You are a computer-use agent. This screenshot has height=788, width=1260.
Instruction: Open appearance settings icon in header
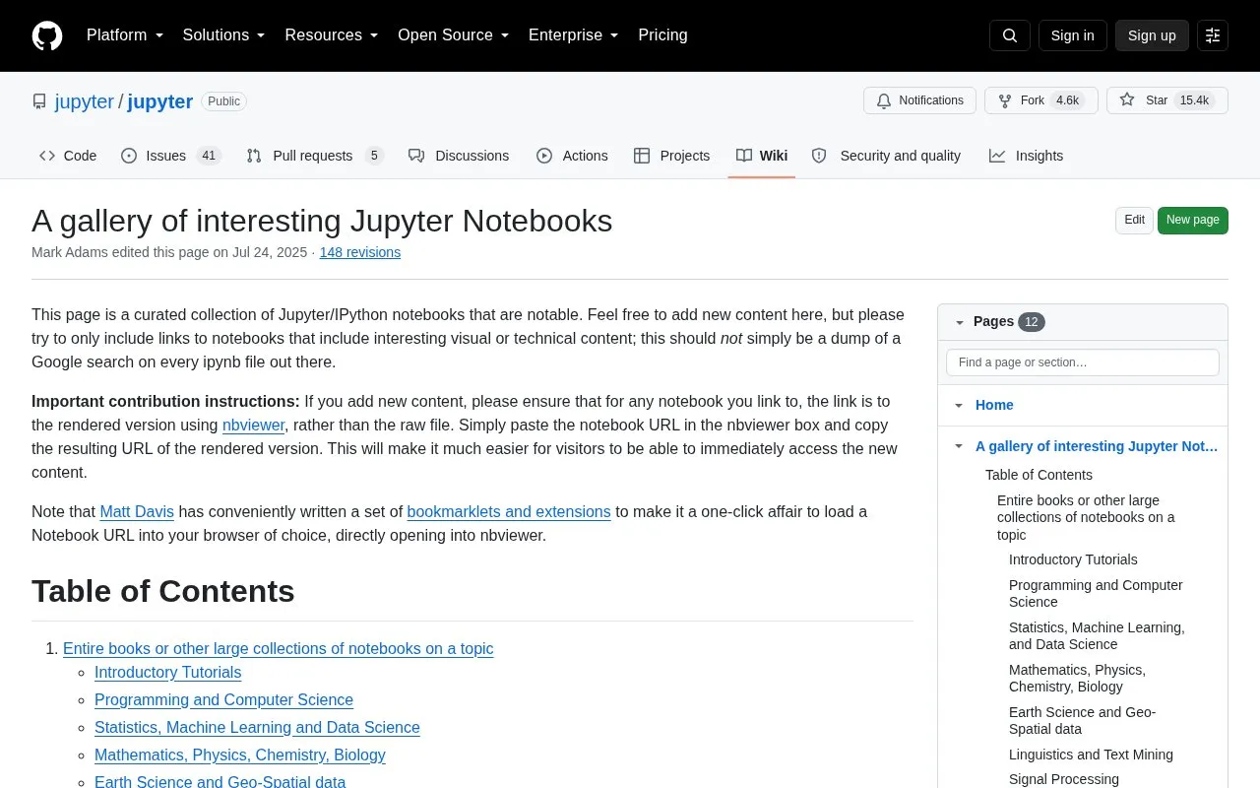[x=1213, y=35]
